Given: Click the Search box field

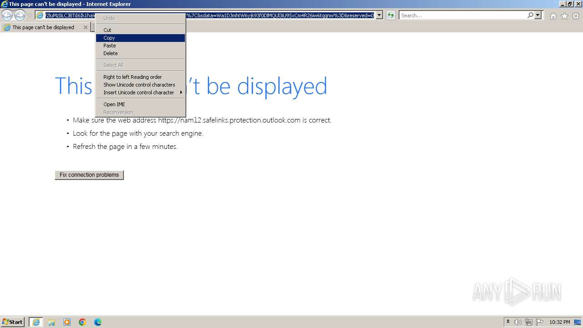Looking at the screenshot, I should point(463,15).
